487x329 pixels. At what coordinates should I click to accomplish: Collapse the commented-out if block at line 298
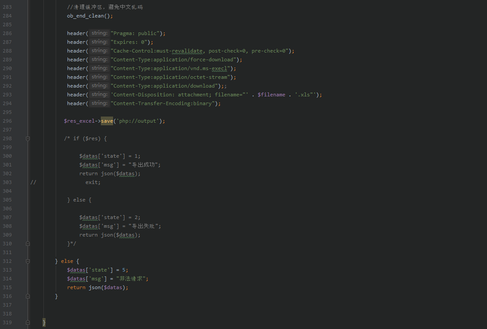[x=28, y=138]
